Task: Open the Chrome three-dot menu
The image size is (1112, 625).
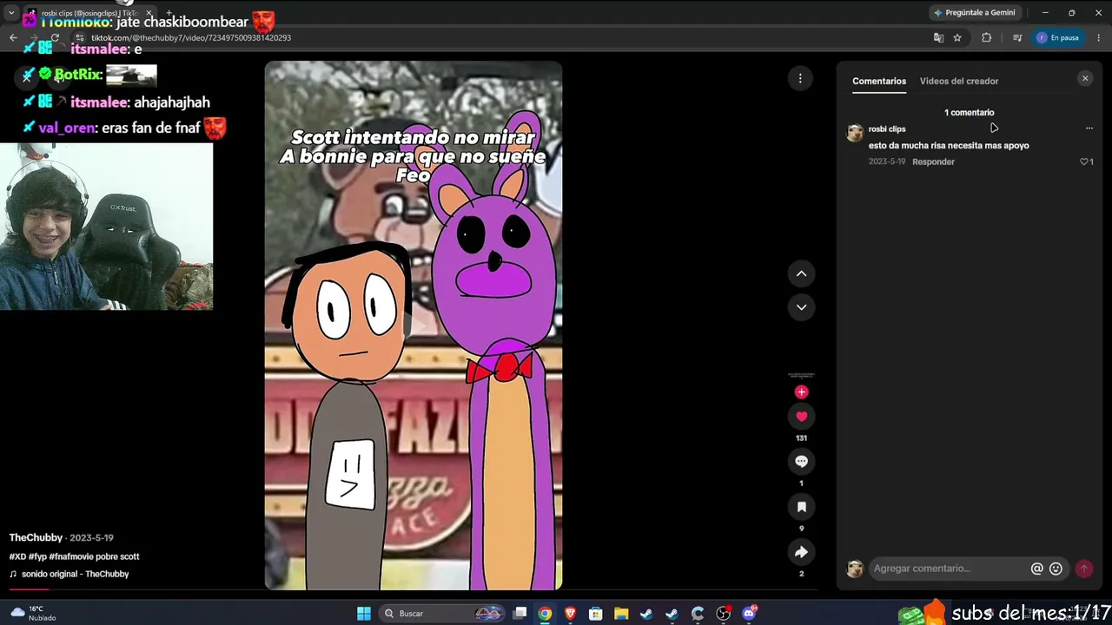Action: (1098, 38)
